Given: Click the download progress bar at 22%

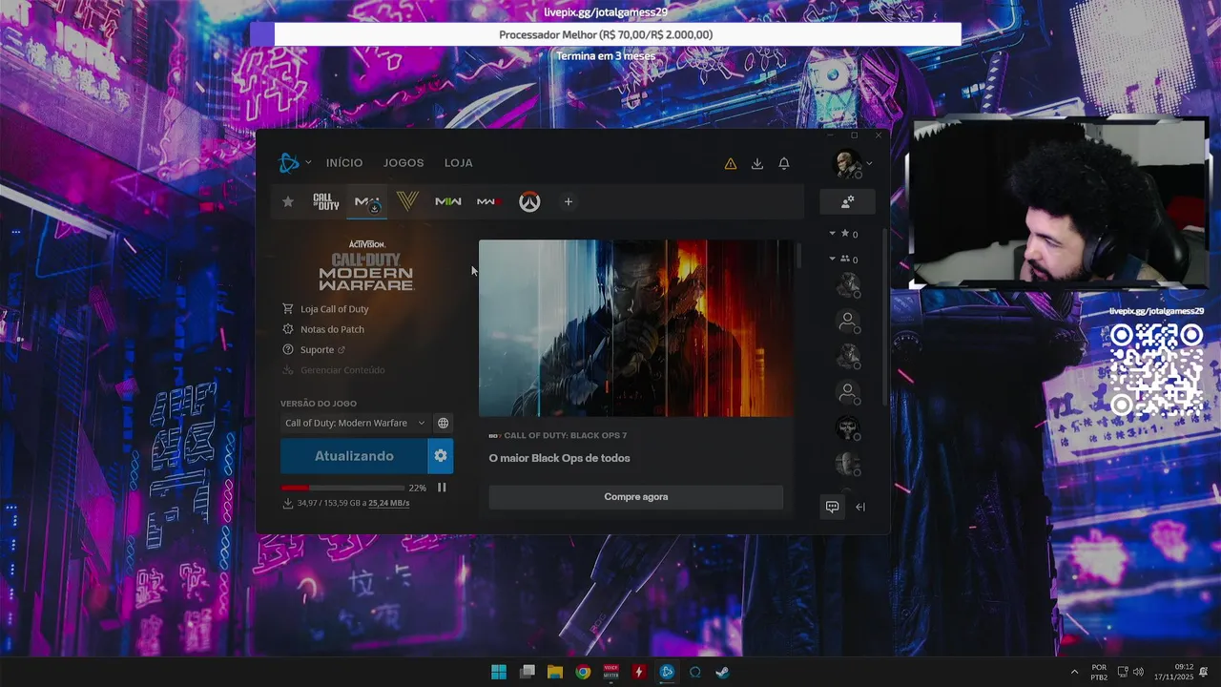Looking at the screenshot, I should click(x=342, y=488).
